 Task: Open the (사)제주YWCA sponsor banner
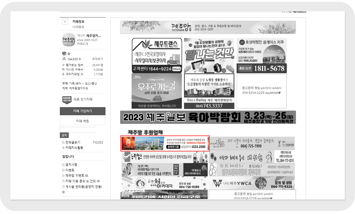252,183
